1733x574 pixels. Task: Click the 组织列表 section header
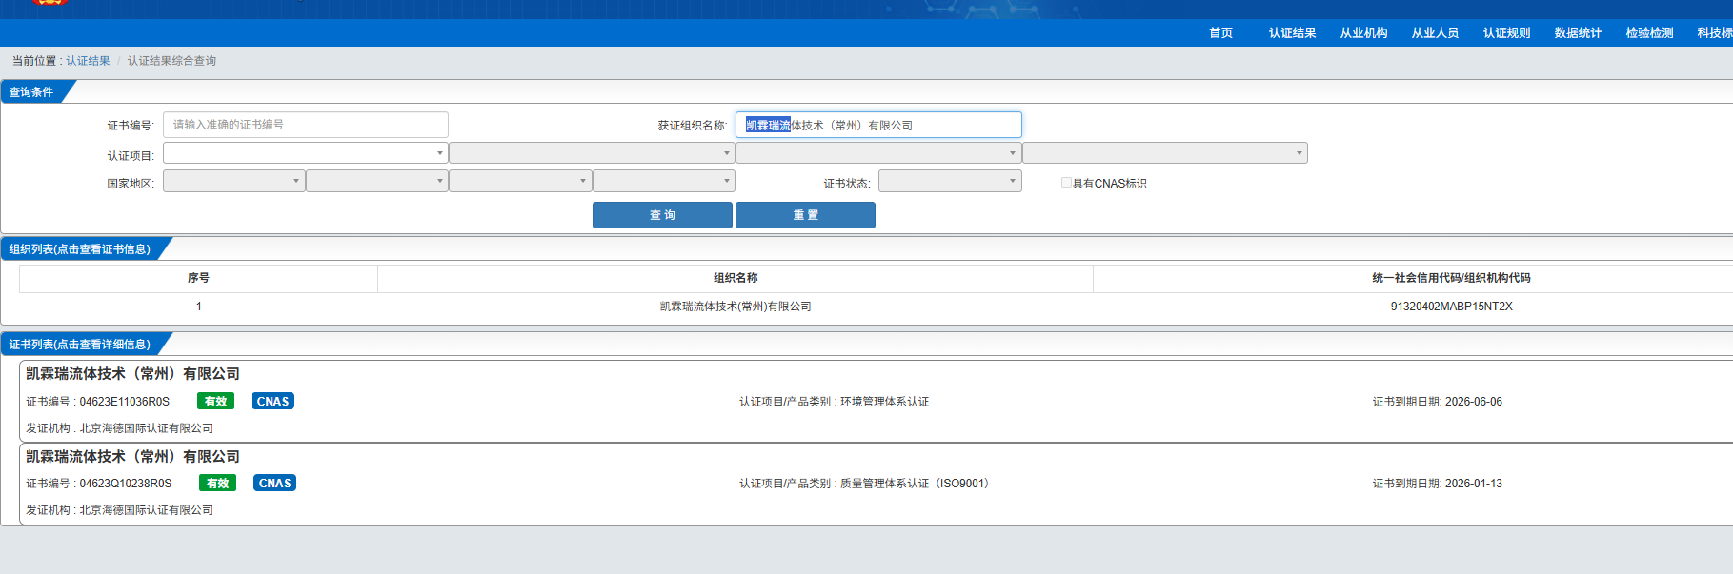(x=80, y=249)
